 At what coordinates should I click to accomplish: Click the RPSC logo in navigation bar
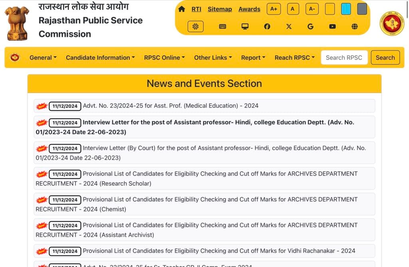15,57
